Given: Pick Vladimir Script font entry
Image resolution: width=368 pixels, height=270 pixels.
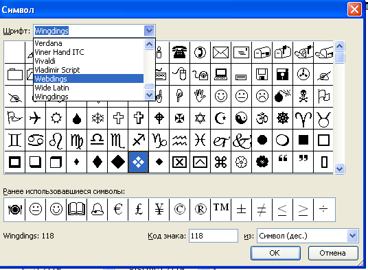Looking at the screenshot, I should [89, 70].
